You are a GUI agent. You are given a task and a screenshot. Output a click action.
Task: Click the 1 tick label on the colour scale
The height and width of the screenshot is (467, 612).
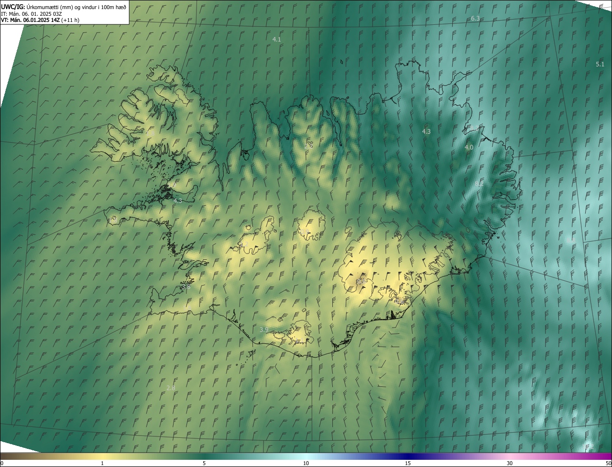tap(102, 463)
